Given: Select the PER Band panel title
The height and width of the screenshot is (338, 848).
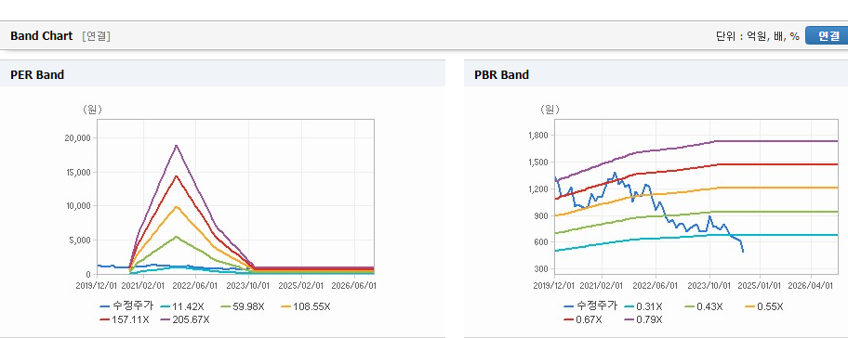Looking at the screenshot, I should (x=37, y=75).
